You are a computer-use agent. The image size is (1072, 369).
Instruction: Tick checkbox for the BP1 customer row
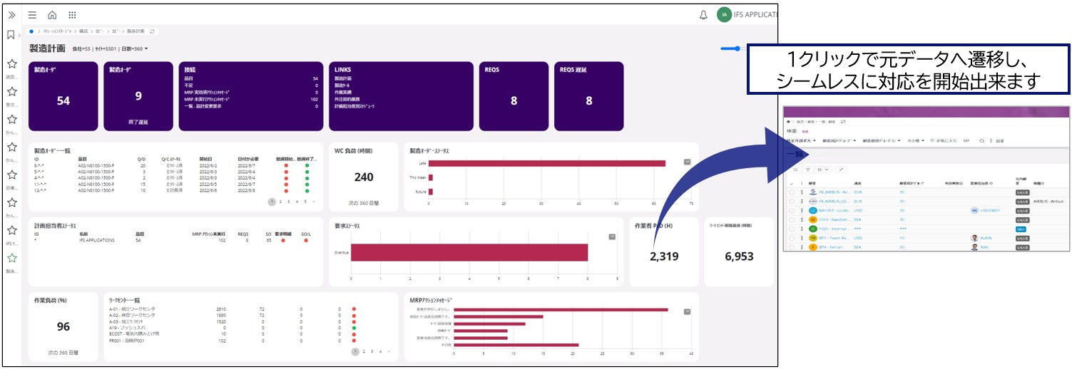click(x=792, y=238)
